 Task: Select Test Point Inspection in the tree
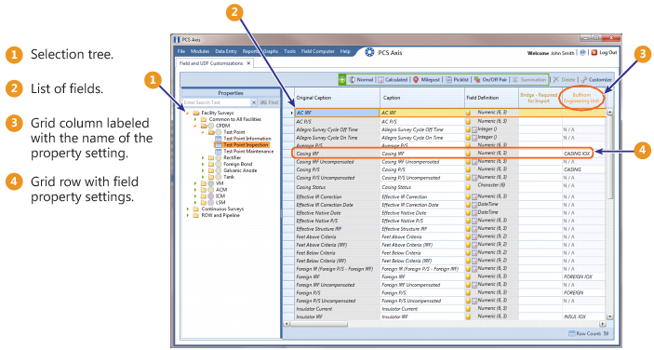[x=246, y=145]
